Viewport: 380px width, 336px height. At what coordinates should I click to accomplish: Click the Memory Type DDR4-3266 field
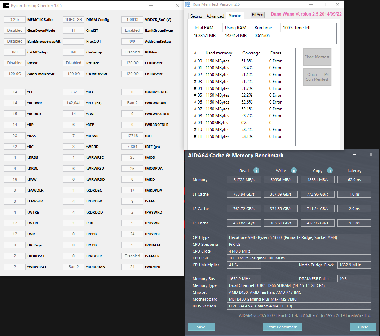[299, 285]
